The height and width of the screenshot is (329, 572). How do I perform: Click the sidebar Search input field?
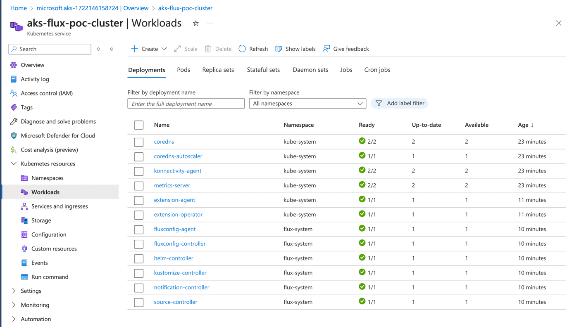pos(50,49)
